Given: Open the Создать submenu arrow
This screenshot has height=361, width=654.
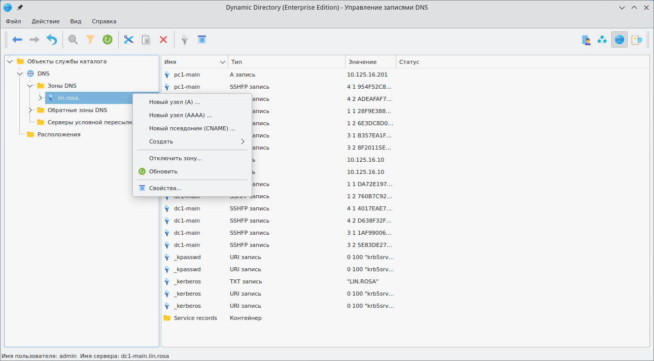Looking at the screenshot, I should pyautogui.click(x=243, y=141).
